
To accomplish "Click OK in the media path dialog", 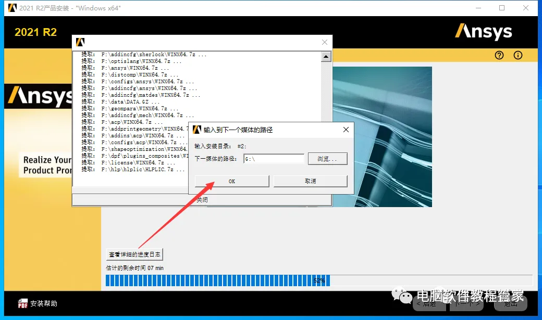I will click(232, 181).
